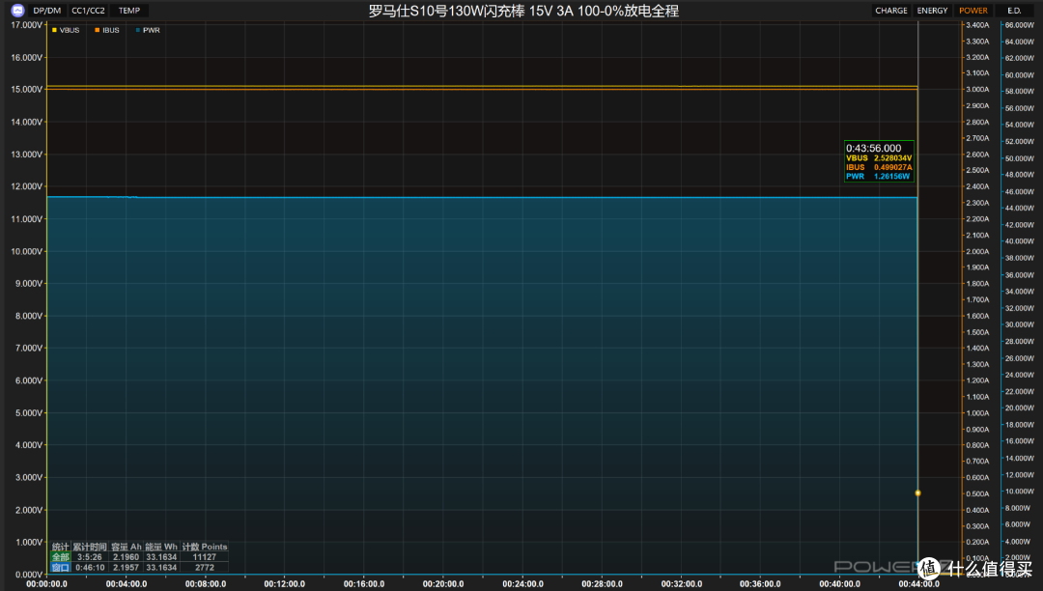Click the purple app logo icon
The image size is (1043, 591).
pos(18,10)
